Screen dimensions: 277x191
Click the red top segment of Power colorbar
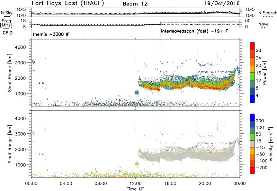tap(252, 46)
